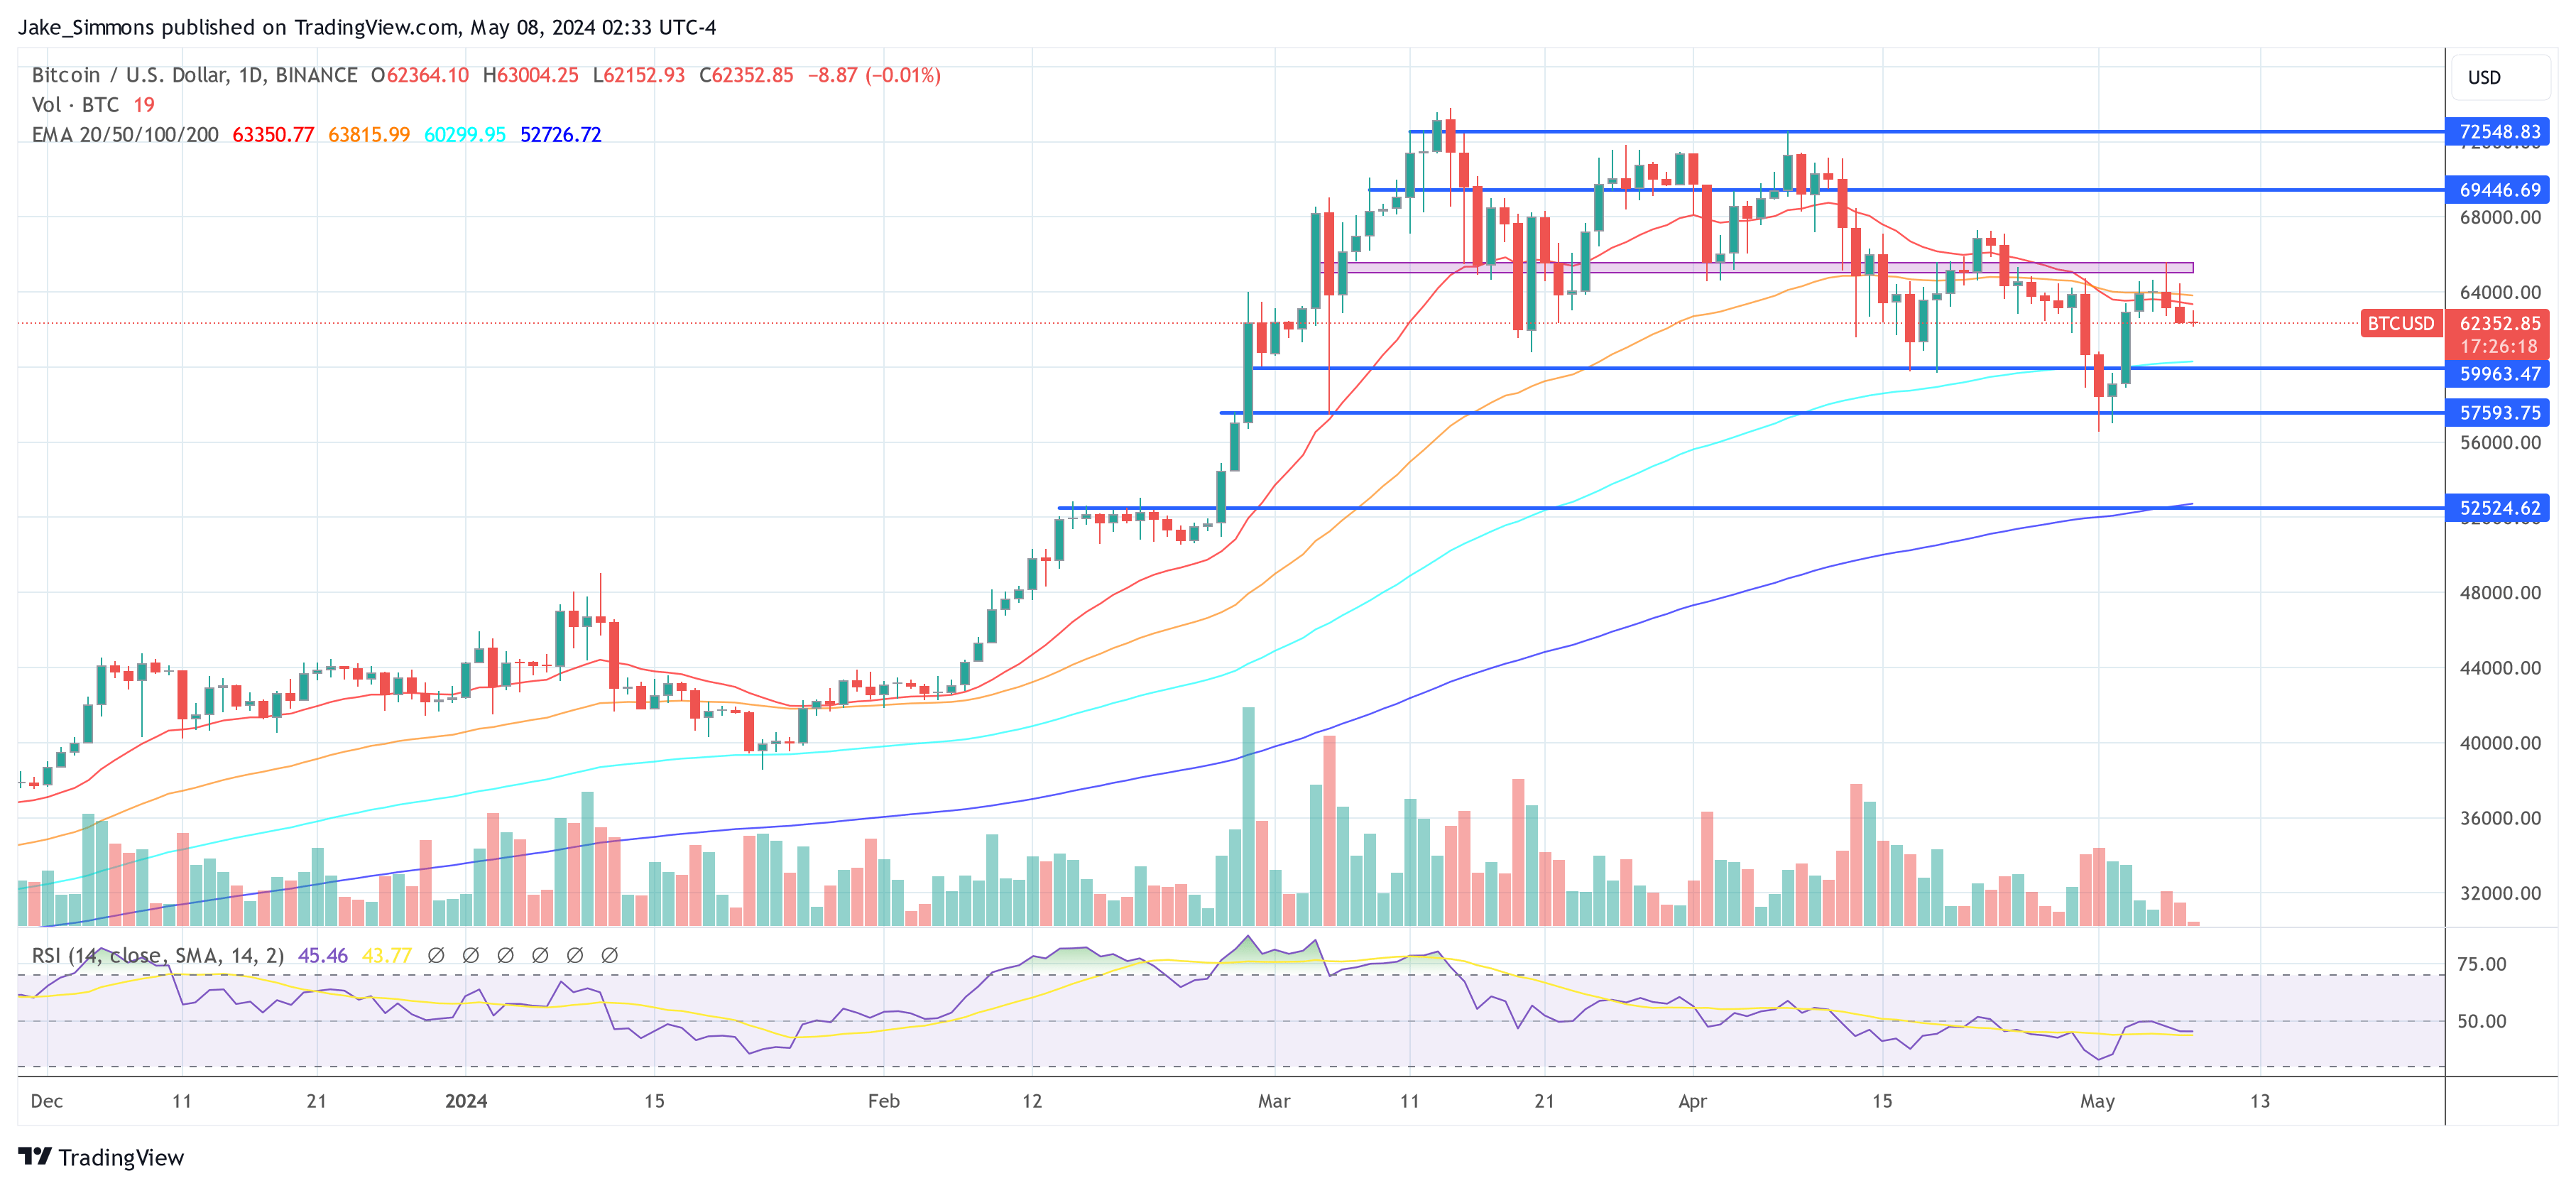Click the Apr label on time axis
Screen dimensions: 2576x1188
pyautogui.click(x=1692, y=1101)
